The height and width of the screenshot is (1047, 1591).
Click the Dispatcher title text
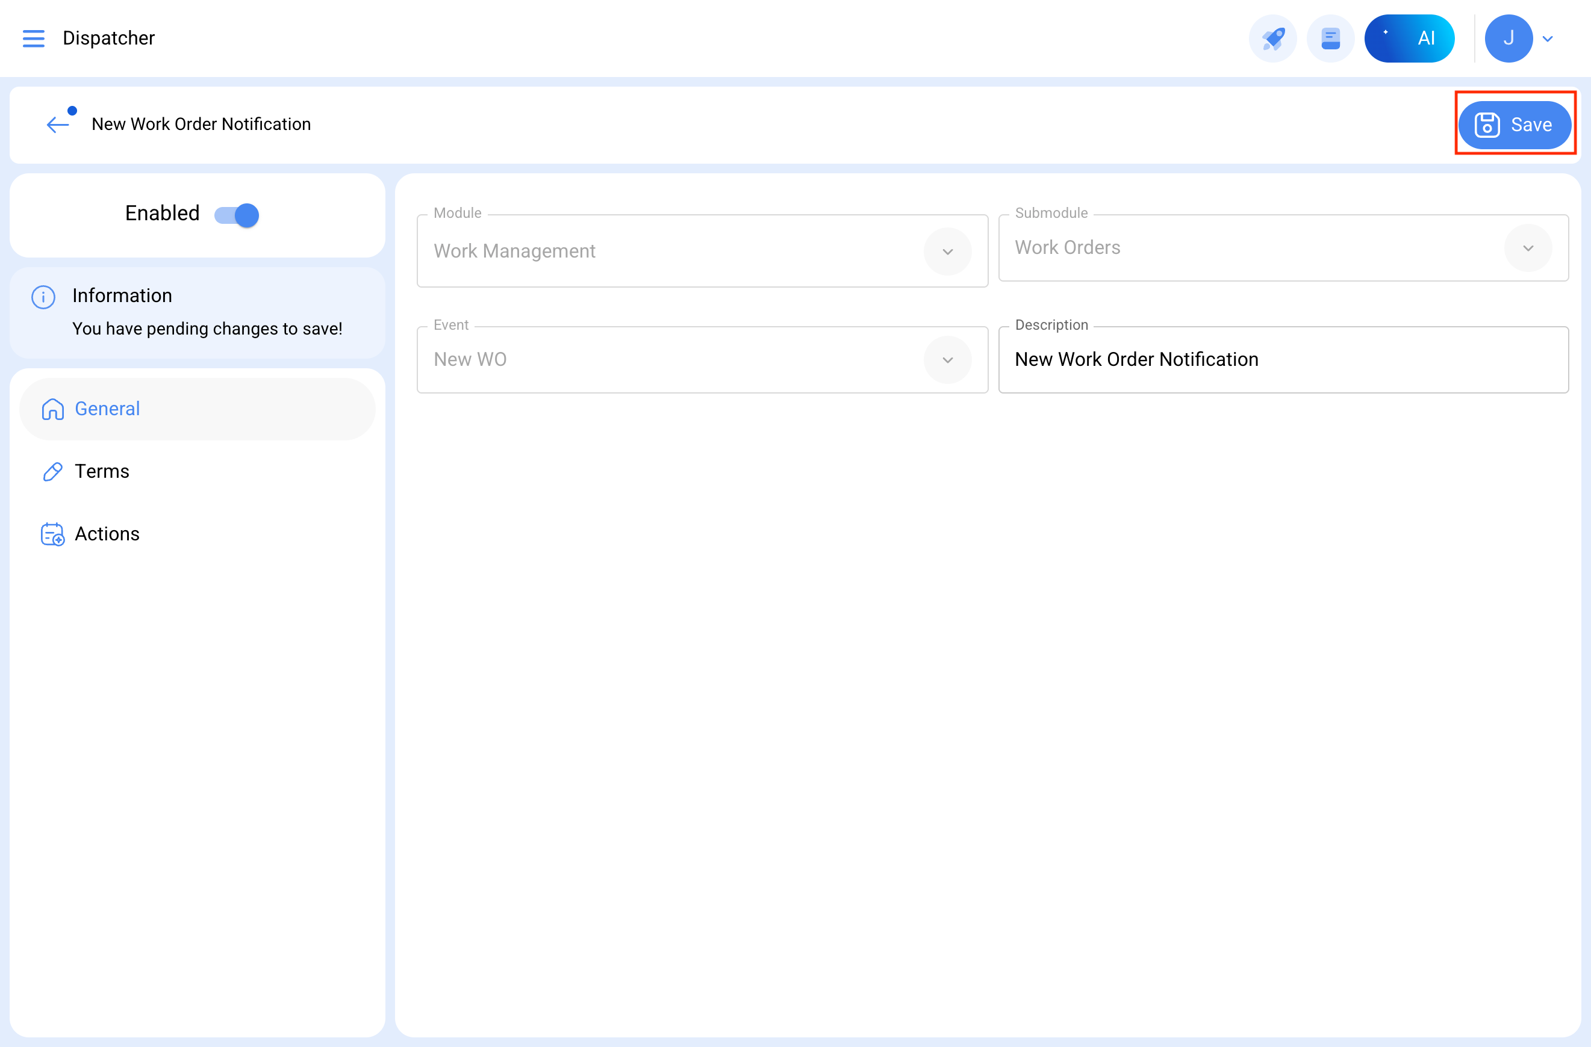click(108, 38)
